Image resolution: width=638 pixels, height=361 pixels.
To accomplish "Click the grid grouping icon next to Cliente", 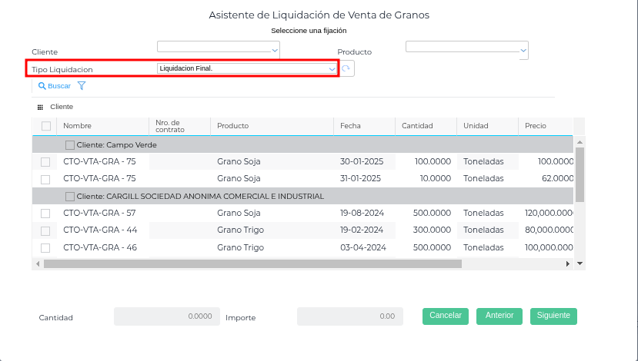I will 40,107.
